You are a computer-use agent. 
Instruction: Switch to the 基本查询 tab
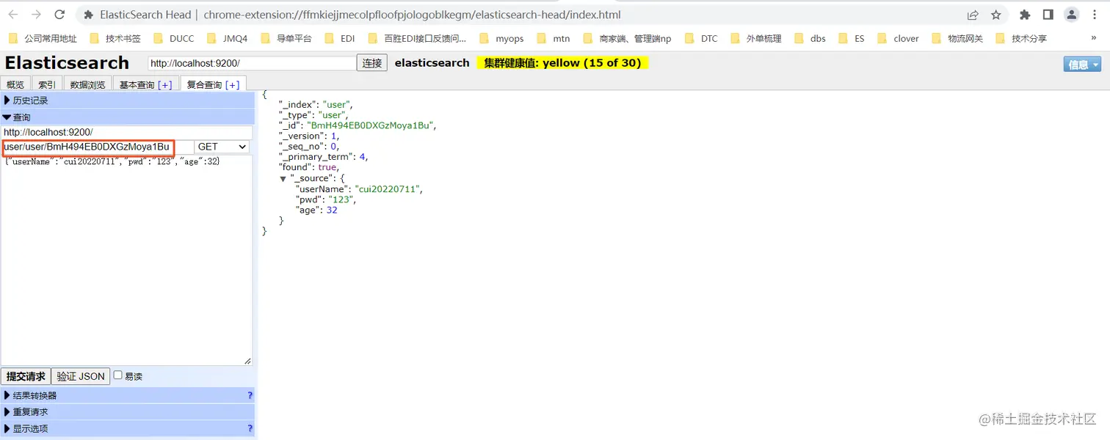[137, 84]
